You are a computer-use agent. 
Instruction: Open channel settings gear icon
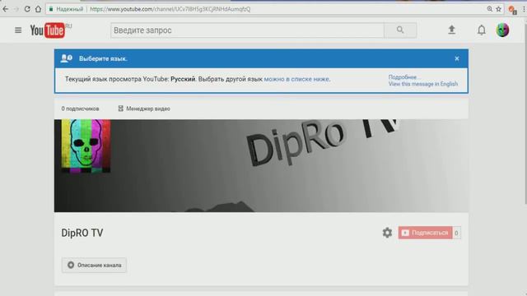[387, 233]
